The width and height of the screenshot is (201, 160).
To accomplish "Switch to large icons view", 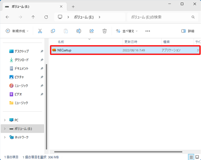I will click(197, 157).
